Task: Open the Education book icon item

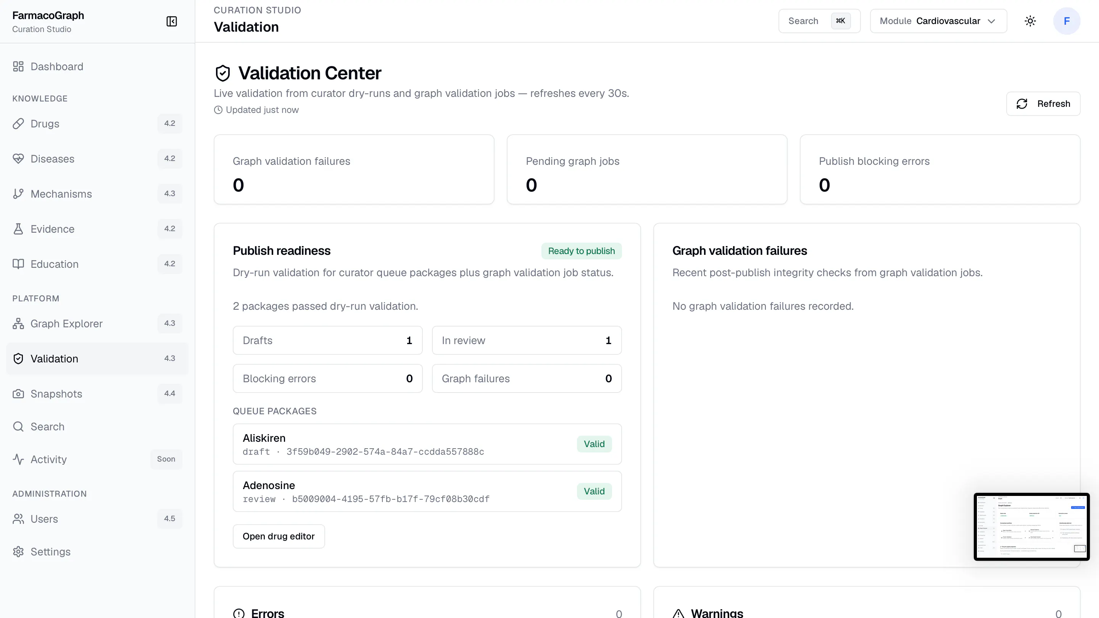Action: click(x=18, y=264)
